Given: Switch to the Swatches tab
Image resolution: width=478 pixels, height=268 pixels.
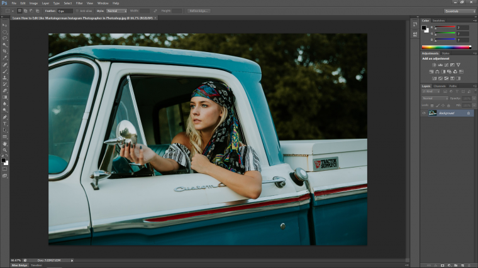Looking at the screenshot, I should coord(438,21).
